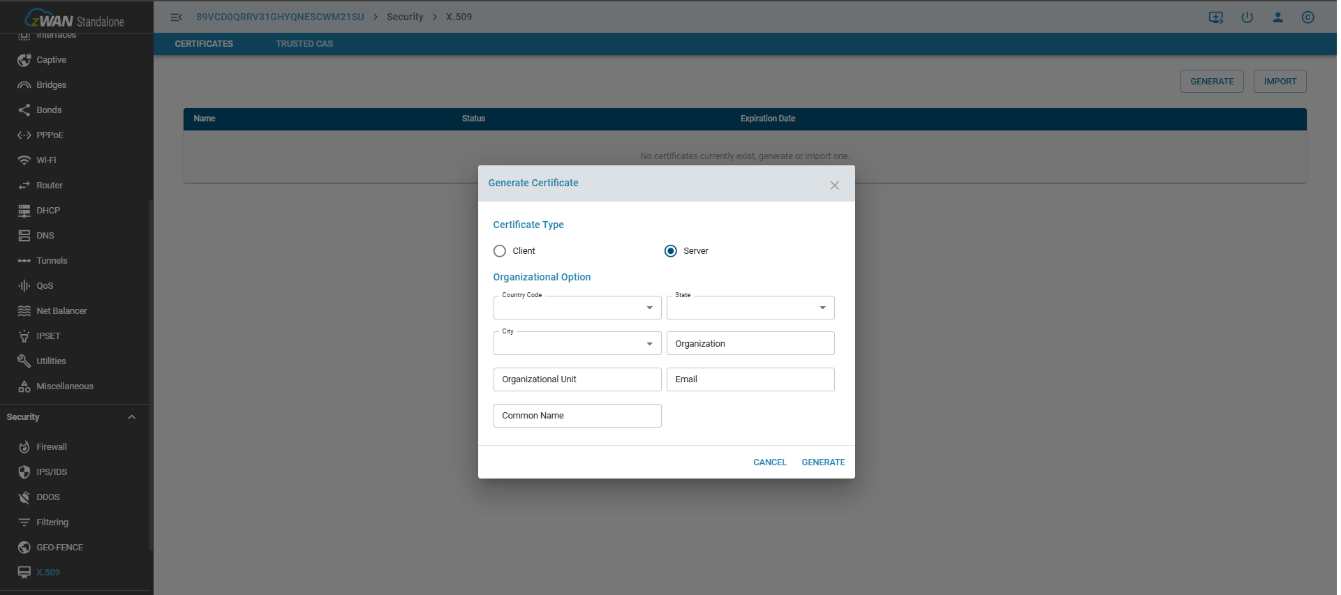Image resolution: width=1341 pixels, height=595 pixels.
Task: Open the GEO-FENCE globe icon
Action: coord(24,548)
